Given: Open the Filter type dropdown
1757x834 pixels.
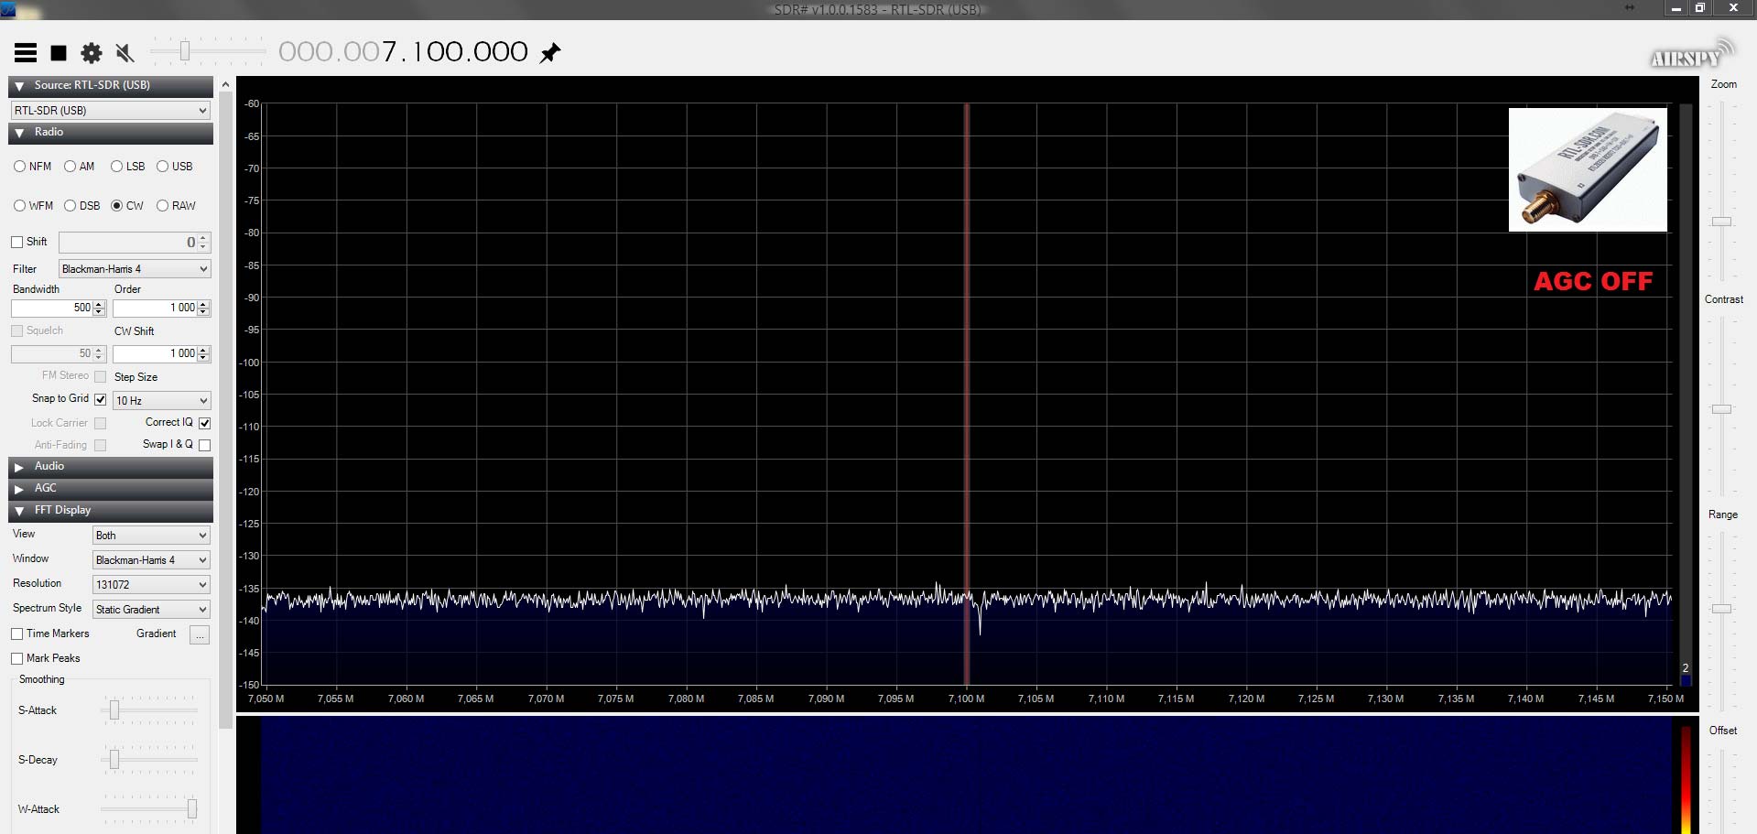Looking at the screenshot, I should tap(135, 269).
